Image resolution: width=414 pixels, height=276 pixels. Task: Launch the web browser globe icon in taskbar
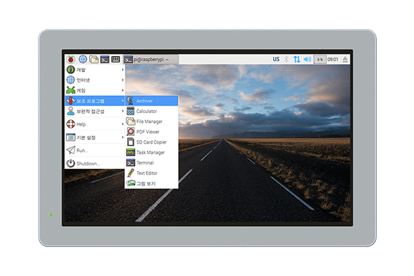point(83,59)
